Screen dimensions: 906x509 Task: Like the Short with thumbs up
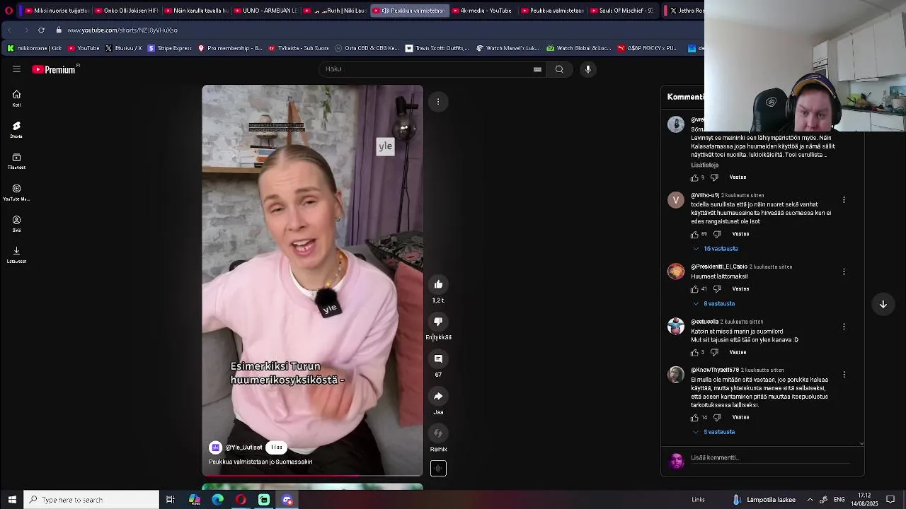[438, 284]
